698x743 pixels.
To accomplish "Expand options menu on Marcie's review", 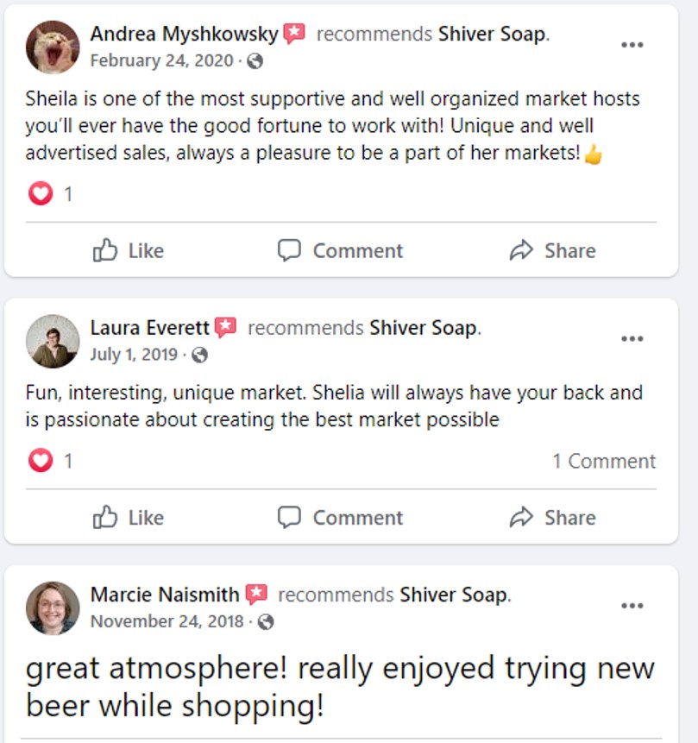I will [x=632, y=606].
